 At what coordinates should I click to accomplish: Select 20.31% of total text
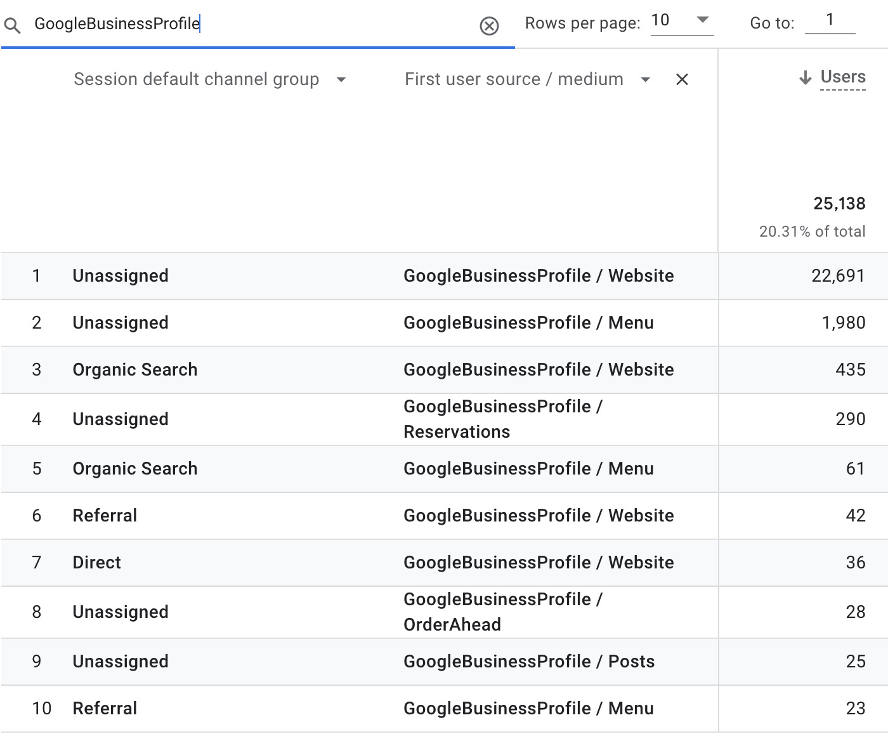pyautogui.click(x=812, y=232)
